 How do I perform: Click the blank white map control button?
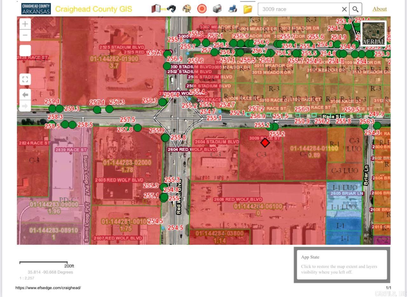point(25,51)
